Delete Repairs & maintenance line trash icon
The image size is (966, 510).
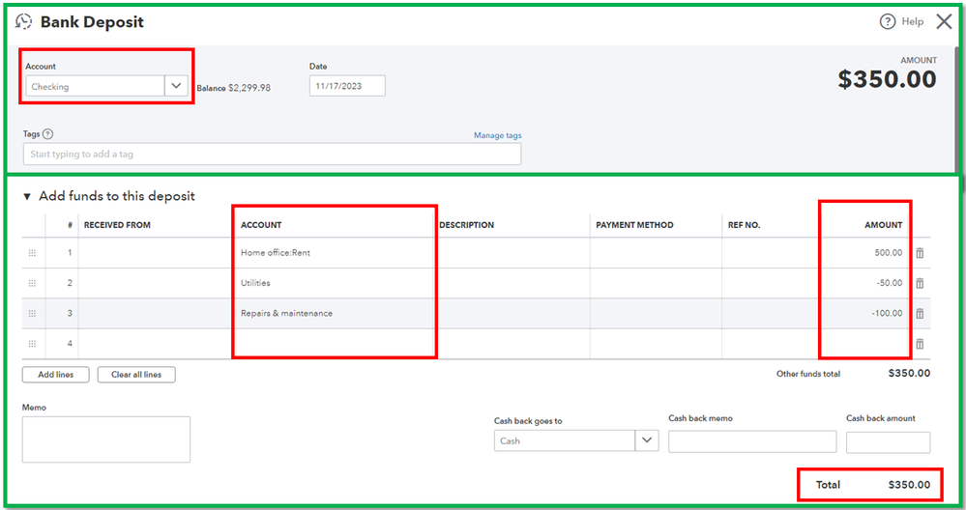coord(920,313)
